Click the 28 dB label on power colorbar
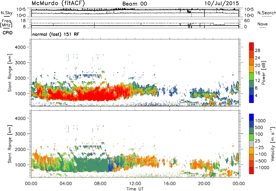The image size is (276, 191). [257, 50]
